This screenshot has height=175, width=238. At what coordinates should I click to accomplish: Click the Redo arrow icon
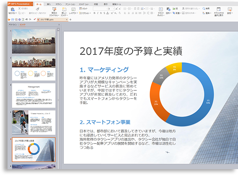pyautogui.click(x=30, y=19)
